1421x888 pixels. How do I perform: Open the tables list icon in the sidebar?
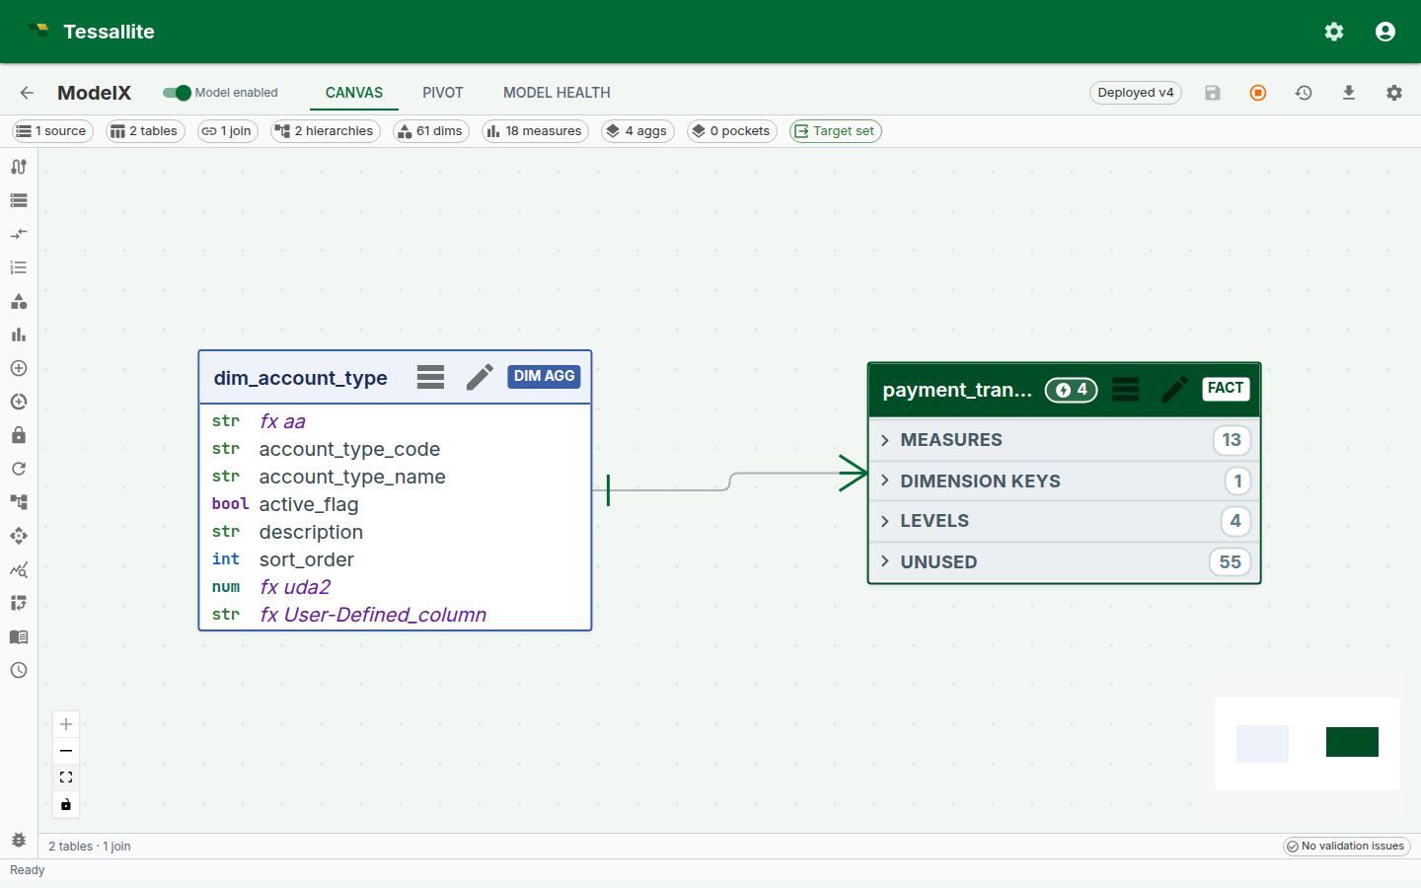[19, 200]
